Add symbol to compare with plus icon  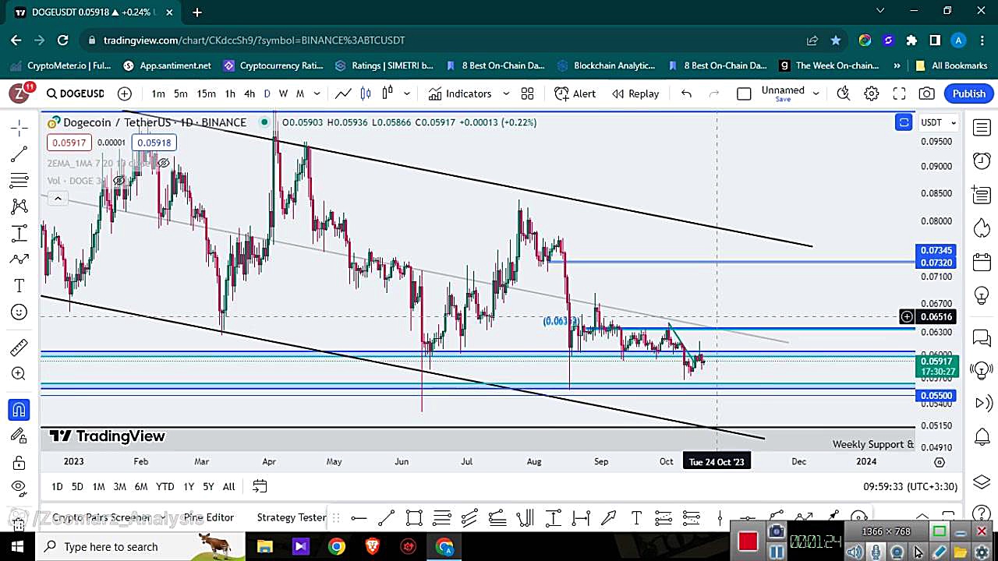tap(124, 93)
